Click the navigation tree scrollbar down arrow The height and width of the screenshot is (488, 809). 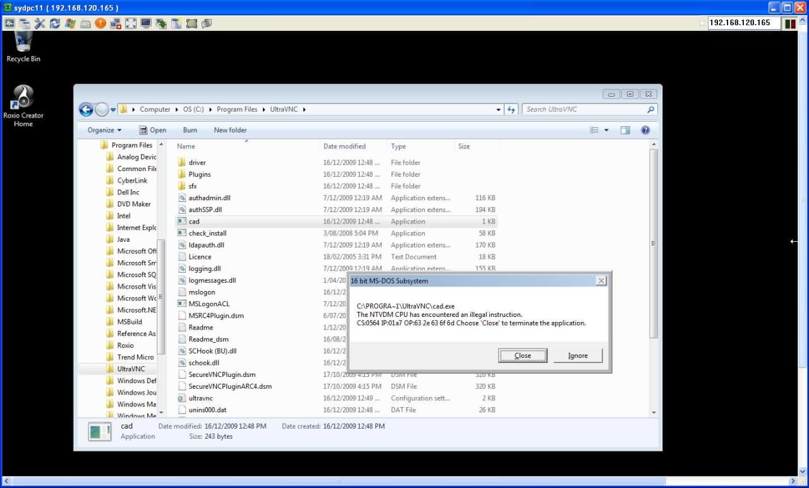[x=161, y=412]
